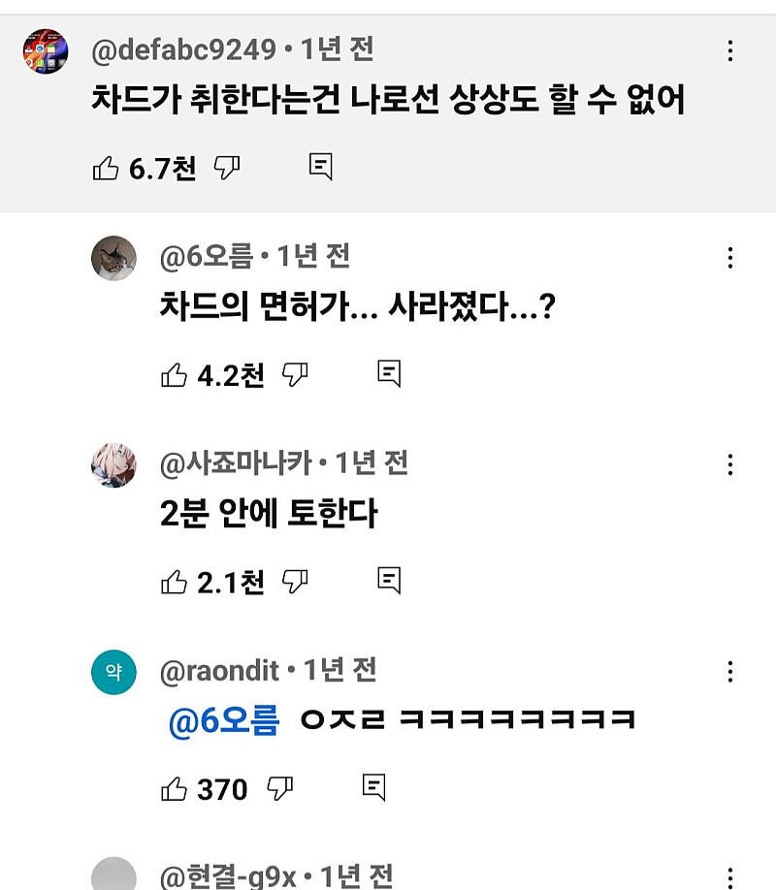This screenshot has width=776, height=890.
Task: Toggle the dislike on @6오름's reply
Action: tap(296, 373)
